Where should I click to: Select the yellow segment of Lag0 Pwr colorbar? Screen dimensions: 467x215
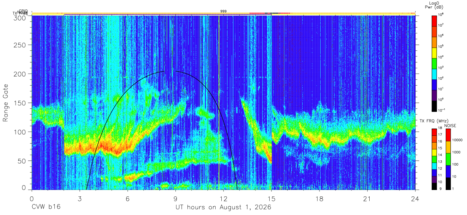[x=434, y=52]
